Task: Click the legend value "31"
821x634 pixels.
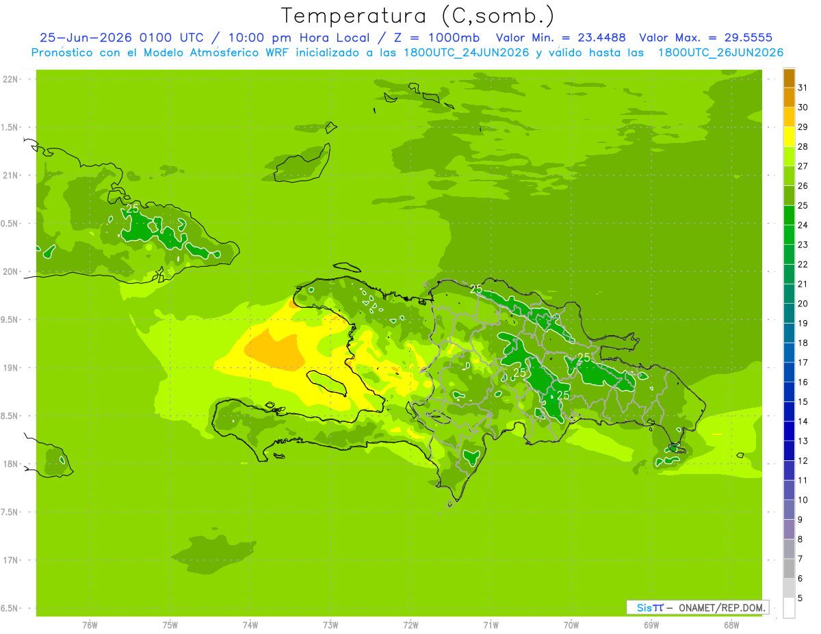Action: coord(803,88)
